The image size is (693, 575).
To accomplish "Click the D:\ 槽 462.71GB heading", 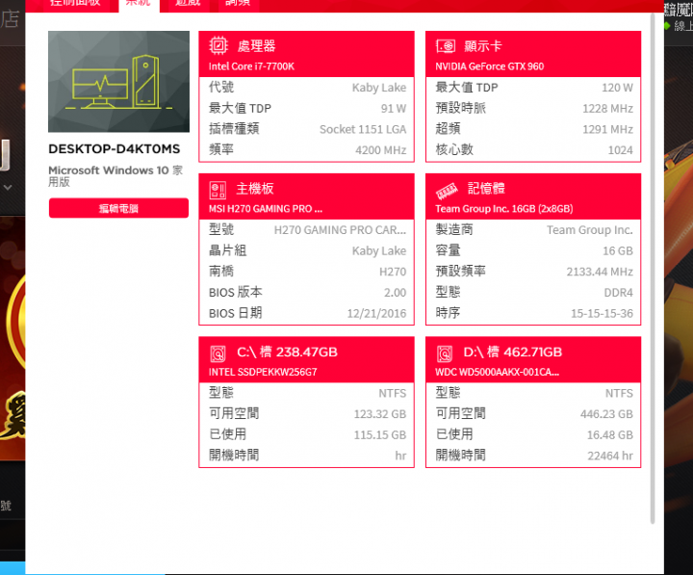I will tap(513, 353).
